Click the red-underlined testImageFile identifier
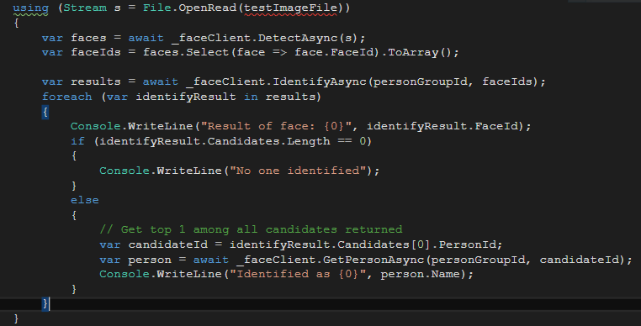The height and width of the screenshot is (326, 641). [x=291, y=8]
